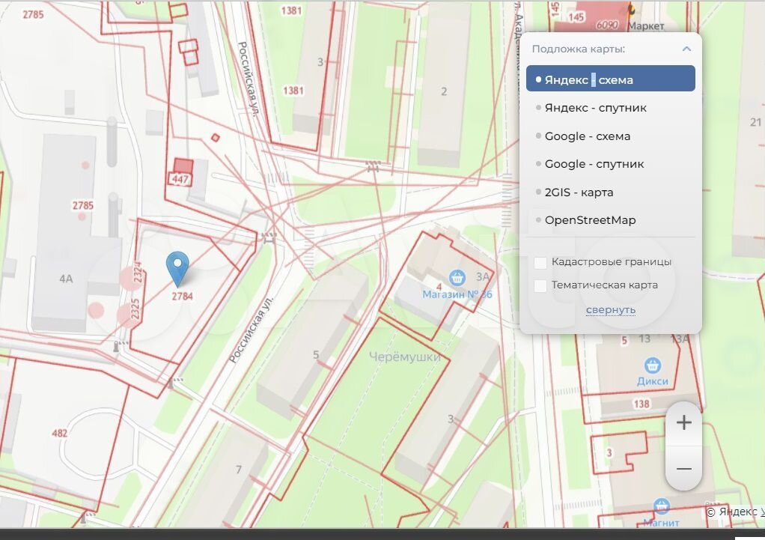Click the Магнит store label

click(661, 523)
